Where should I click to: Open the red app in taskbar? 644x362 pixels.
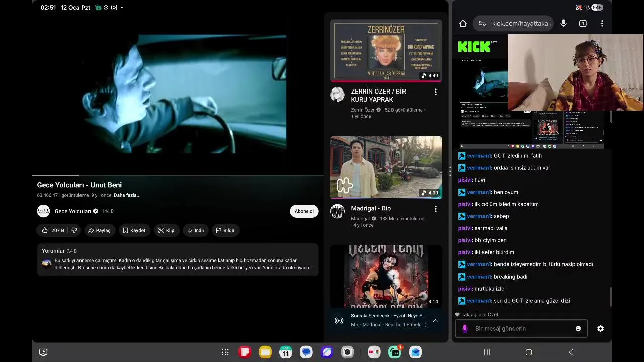coord(245,352)
